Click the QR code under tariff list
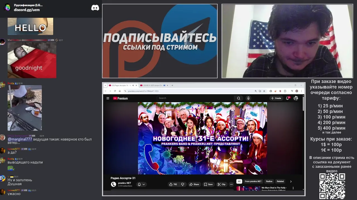 332,186
